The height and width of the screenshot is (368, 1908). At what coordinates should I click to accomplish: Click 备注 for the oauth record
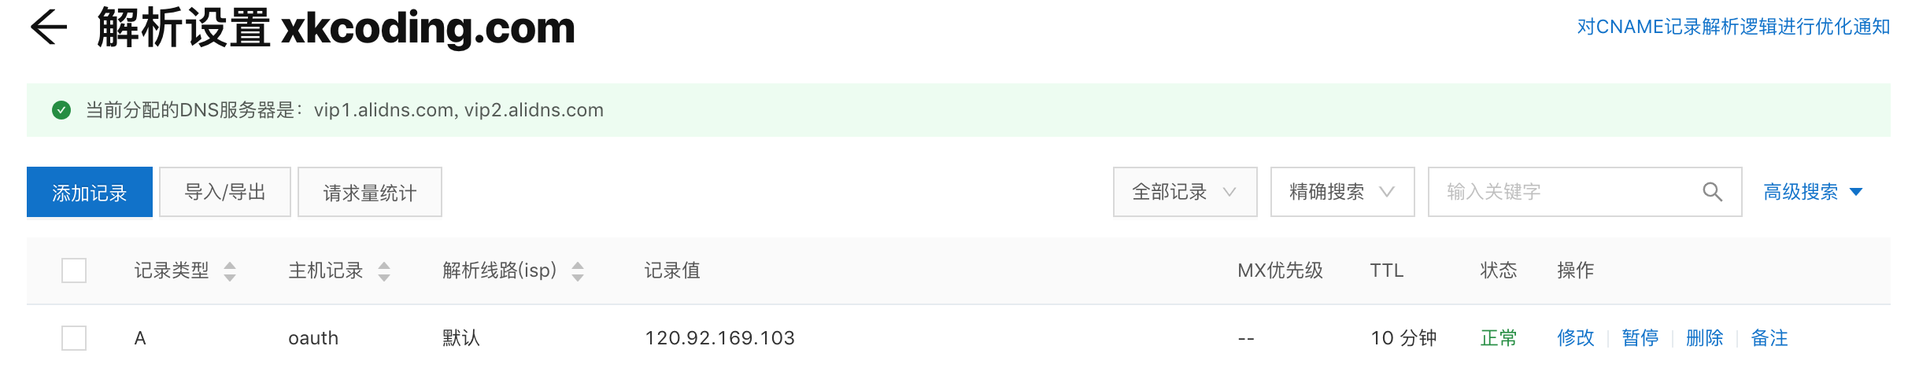(x=1769, y=338)
